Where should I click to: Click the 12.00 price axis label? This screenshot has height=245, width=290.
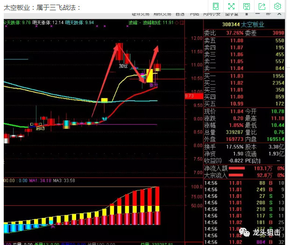(197, 38)
